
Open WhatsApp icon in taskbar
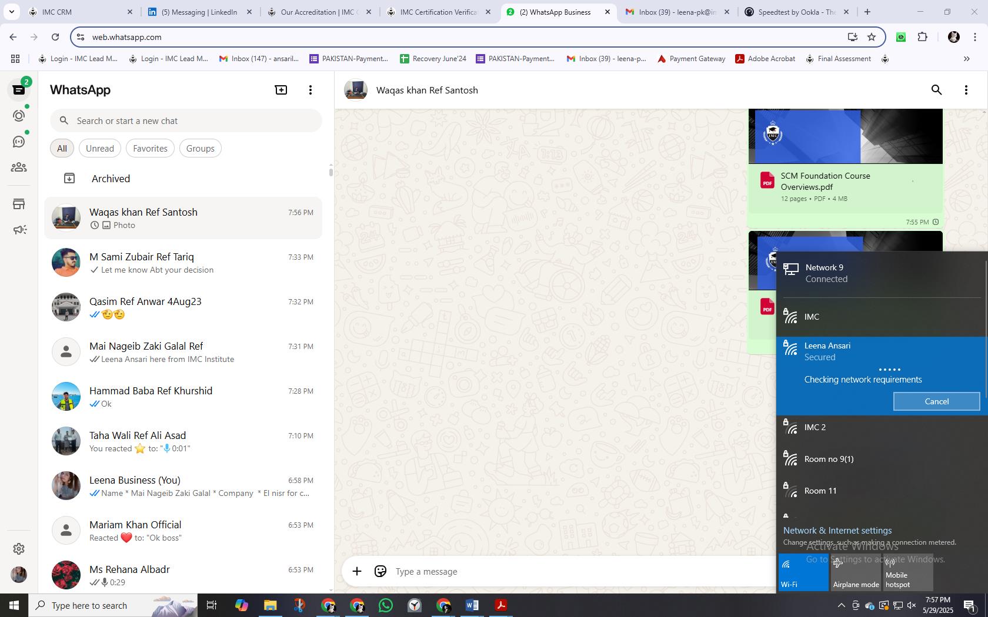point(386,605)
